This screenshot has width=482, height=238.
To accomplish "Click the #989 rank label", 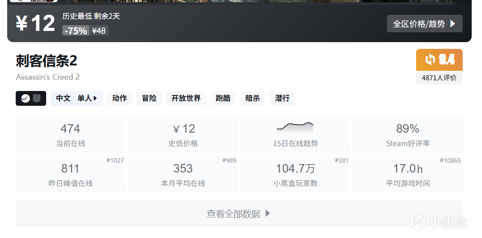I will [x=229, y=160].
